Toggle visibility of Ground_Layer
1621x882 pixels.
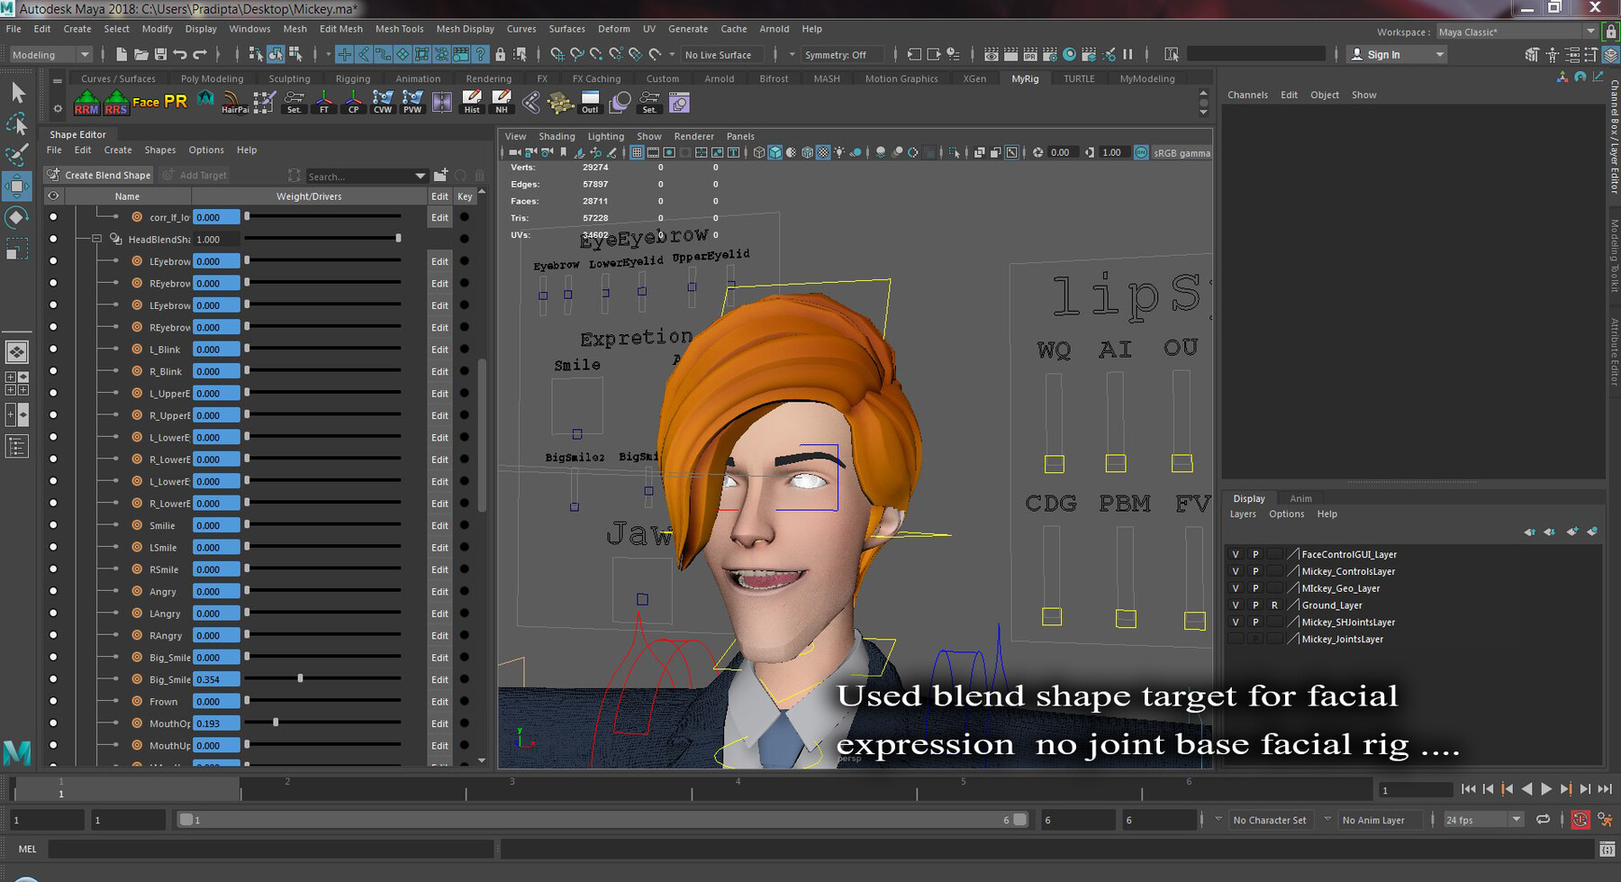[x=1236, y=605]
